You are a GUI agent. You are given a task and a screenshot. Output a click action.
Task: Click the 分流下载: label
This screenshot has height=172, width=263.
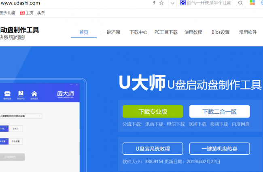[132, 124]
